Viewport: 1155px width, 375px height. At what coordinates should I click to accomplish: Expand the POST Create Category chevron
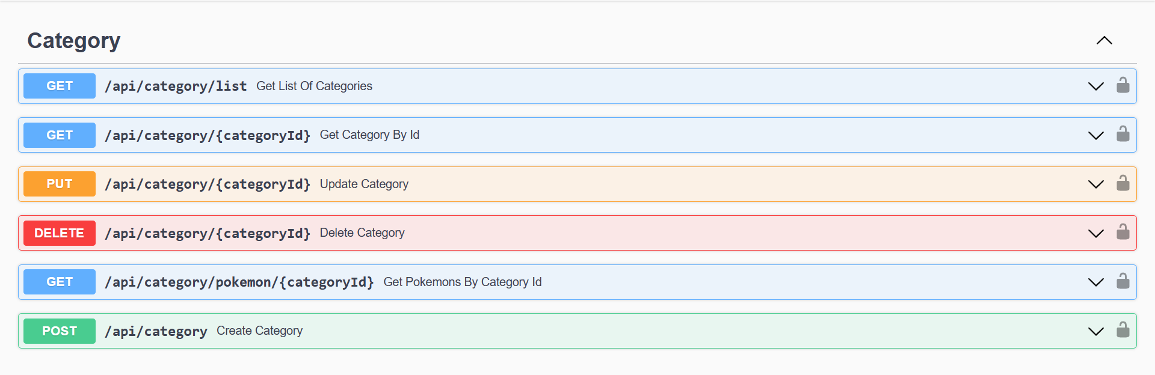(x=1095, y=331)
